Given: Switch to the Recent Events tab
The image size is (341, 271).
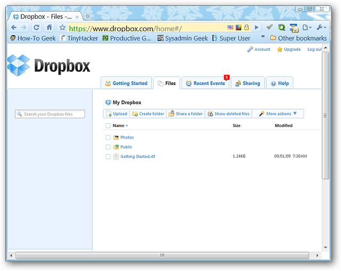Looking at the screenshot, I should click(x=205, y=83).
